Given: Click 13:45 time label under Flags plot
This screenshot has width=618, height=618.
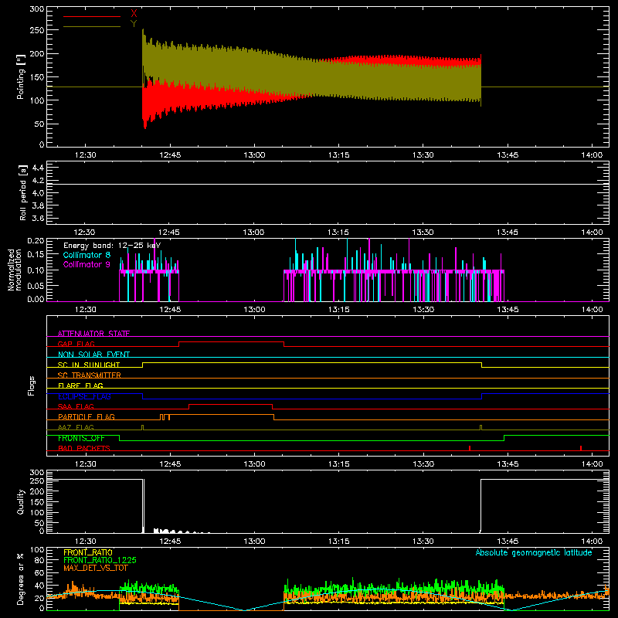Looking at the screenshot, I should pos(508,464).
